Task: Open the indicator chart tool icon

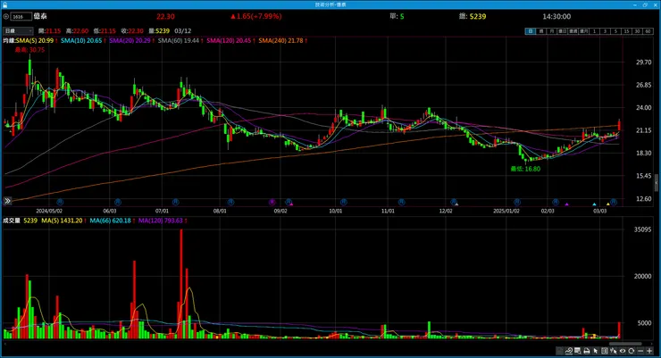Action: 569,351
